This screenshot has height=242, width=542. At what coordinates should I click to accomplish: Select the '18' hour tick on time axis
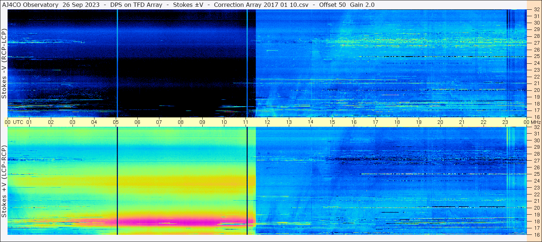[x=397, y=122]
